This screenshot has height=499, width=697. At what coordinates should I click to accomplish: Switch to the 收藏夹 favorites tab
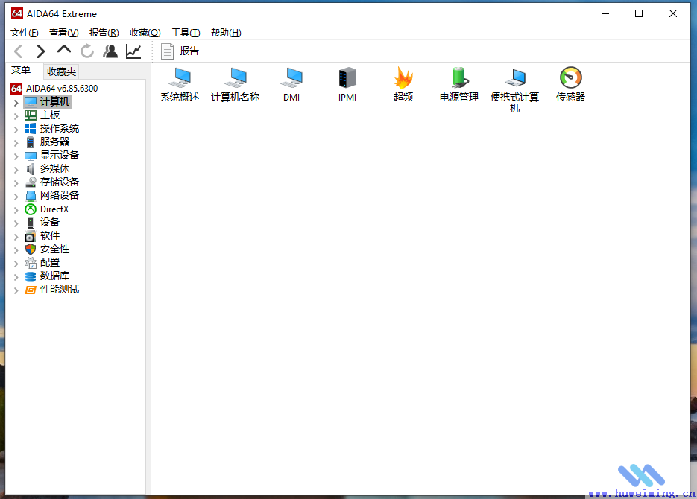click(61, 71)
